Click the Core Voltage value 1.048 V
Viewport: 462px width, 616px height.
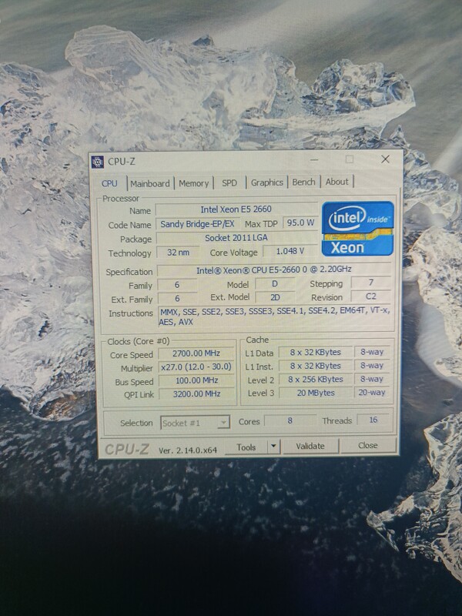[290, 251]
